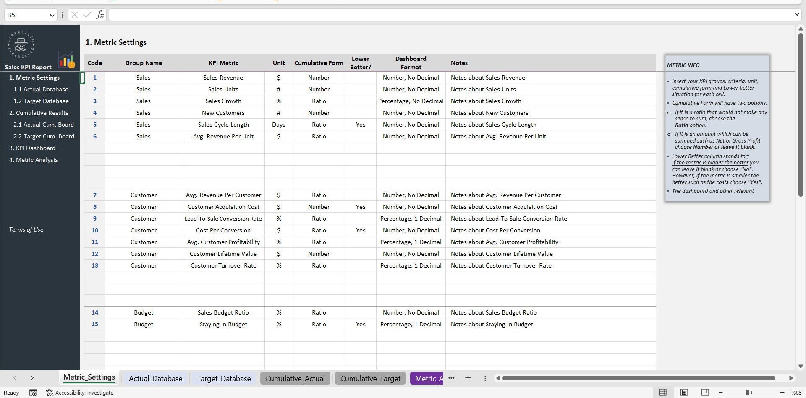Image resolution: width=806 pixels, height=398 pixels.
Task: Click the Cancel (X) icon beside formula bar
Action: pos(74,15)
